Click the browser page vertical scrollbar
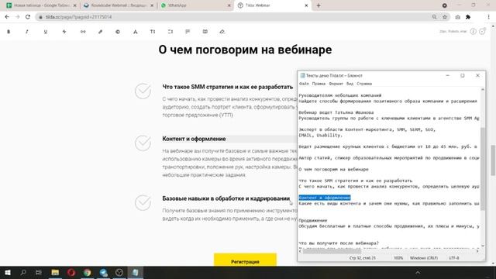This screenshot has height=279, width=496. pyautogui.click(x=493, y=160)
